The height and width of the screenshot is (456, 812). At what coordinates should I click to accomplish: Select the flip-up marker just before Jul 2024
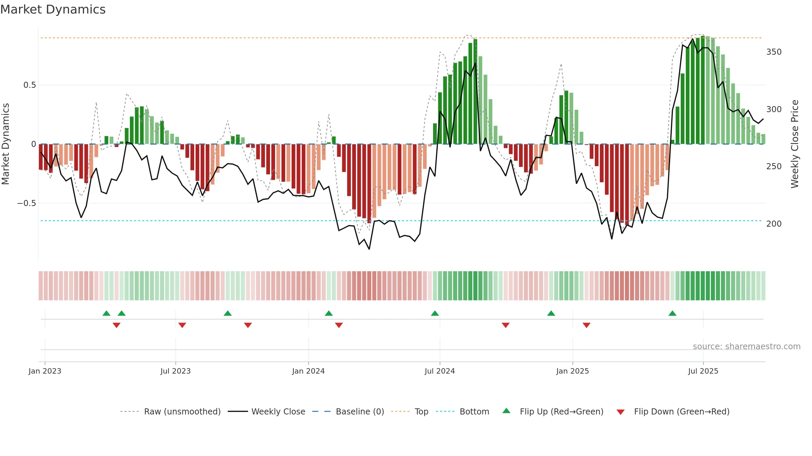click(435, 313)
